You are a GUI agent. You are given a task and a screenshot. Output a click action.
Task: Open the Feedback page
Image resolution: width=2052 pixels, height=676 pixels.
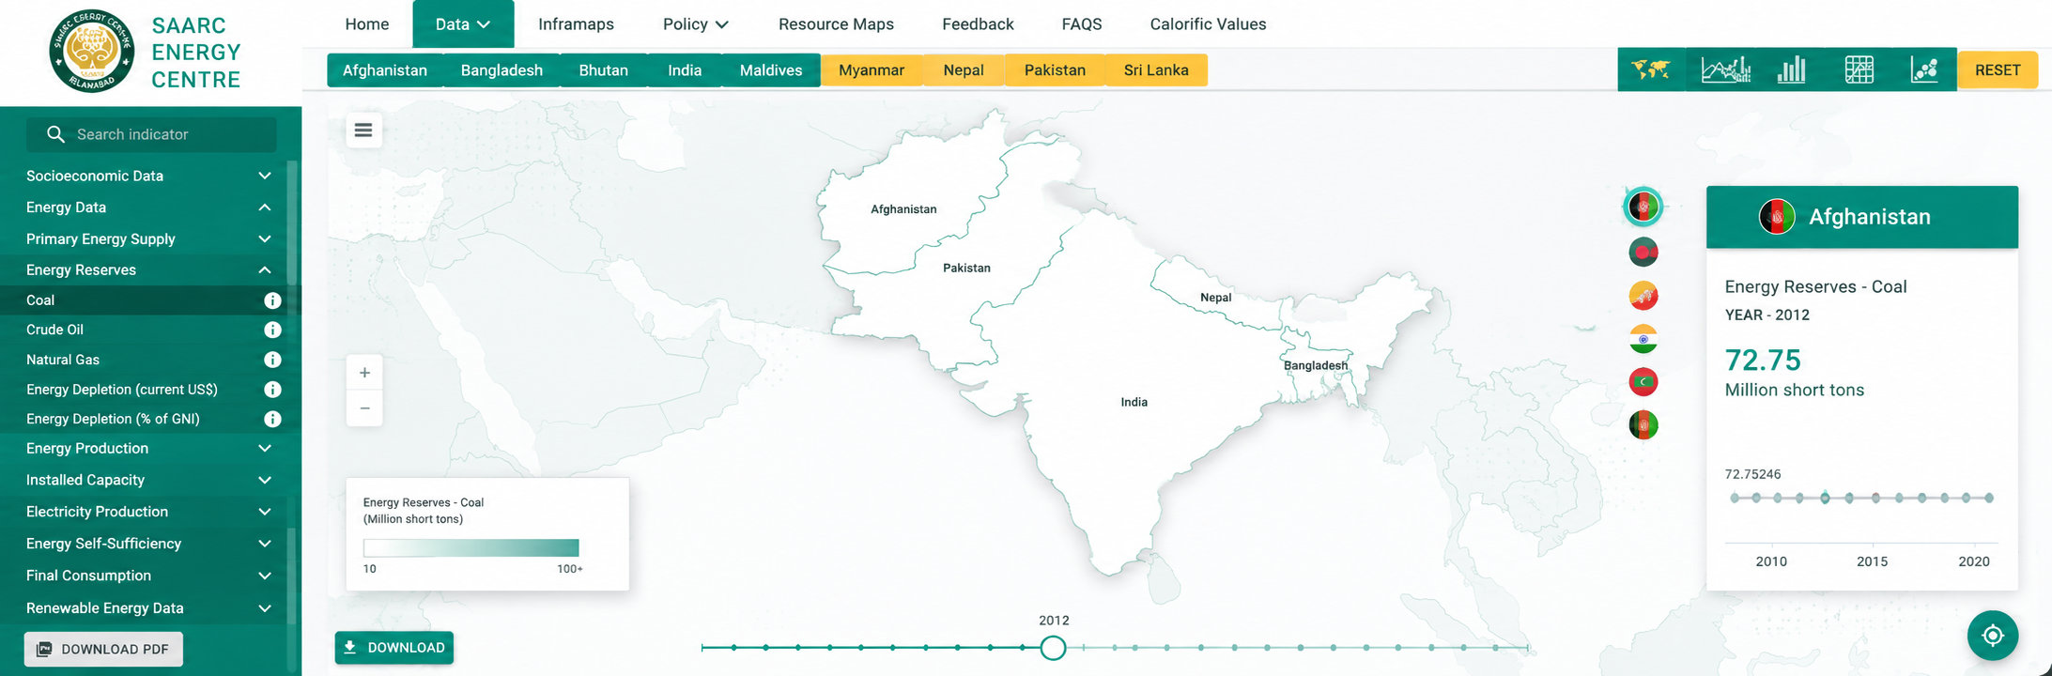pos(978,24)
